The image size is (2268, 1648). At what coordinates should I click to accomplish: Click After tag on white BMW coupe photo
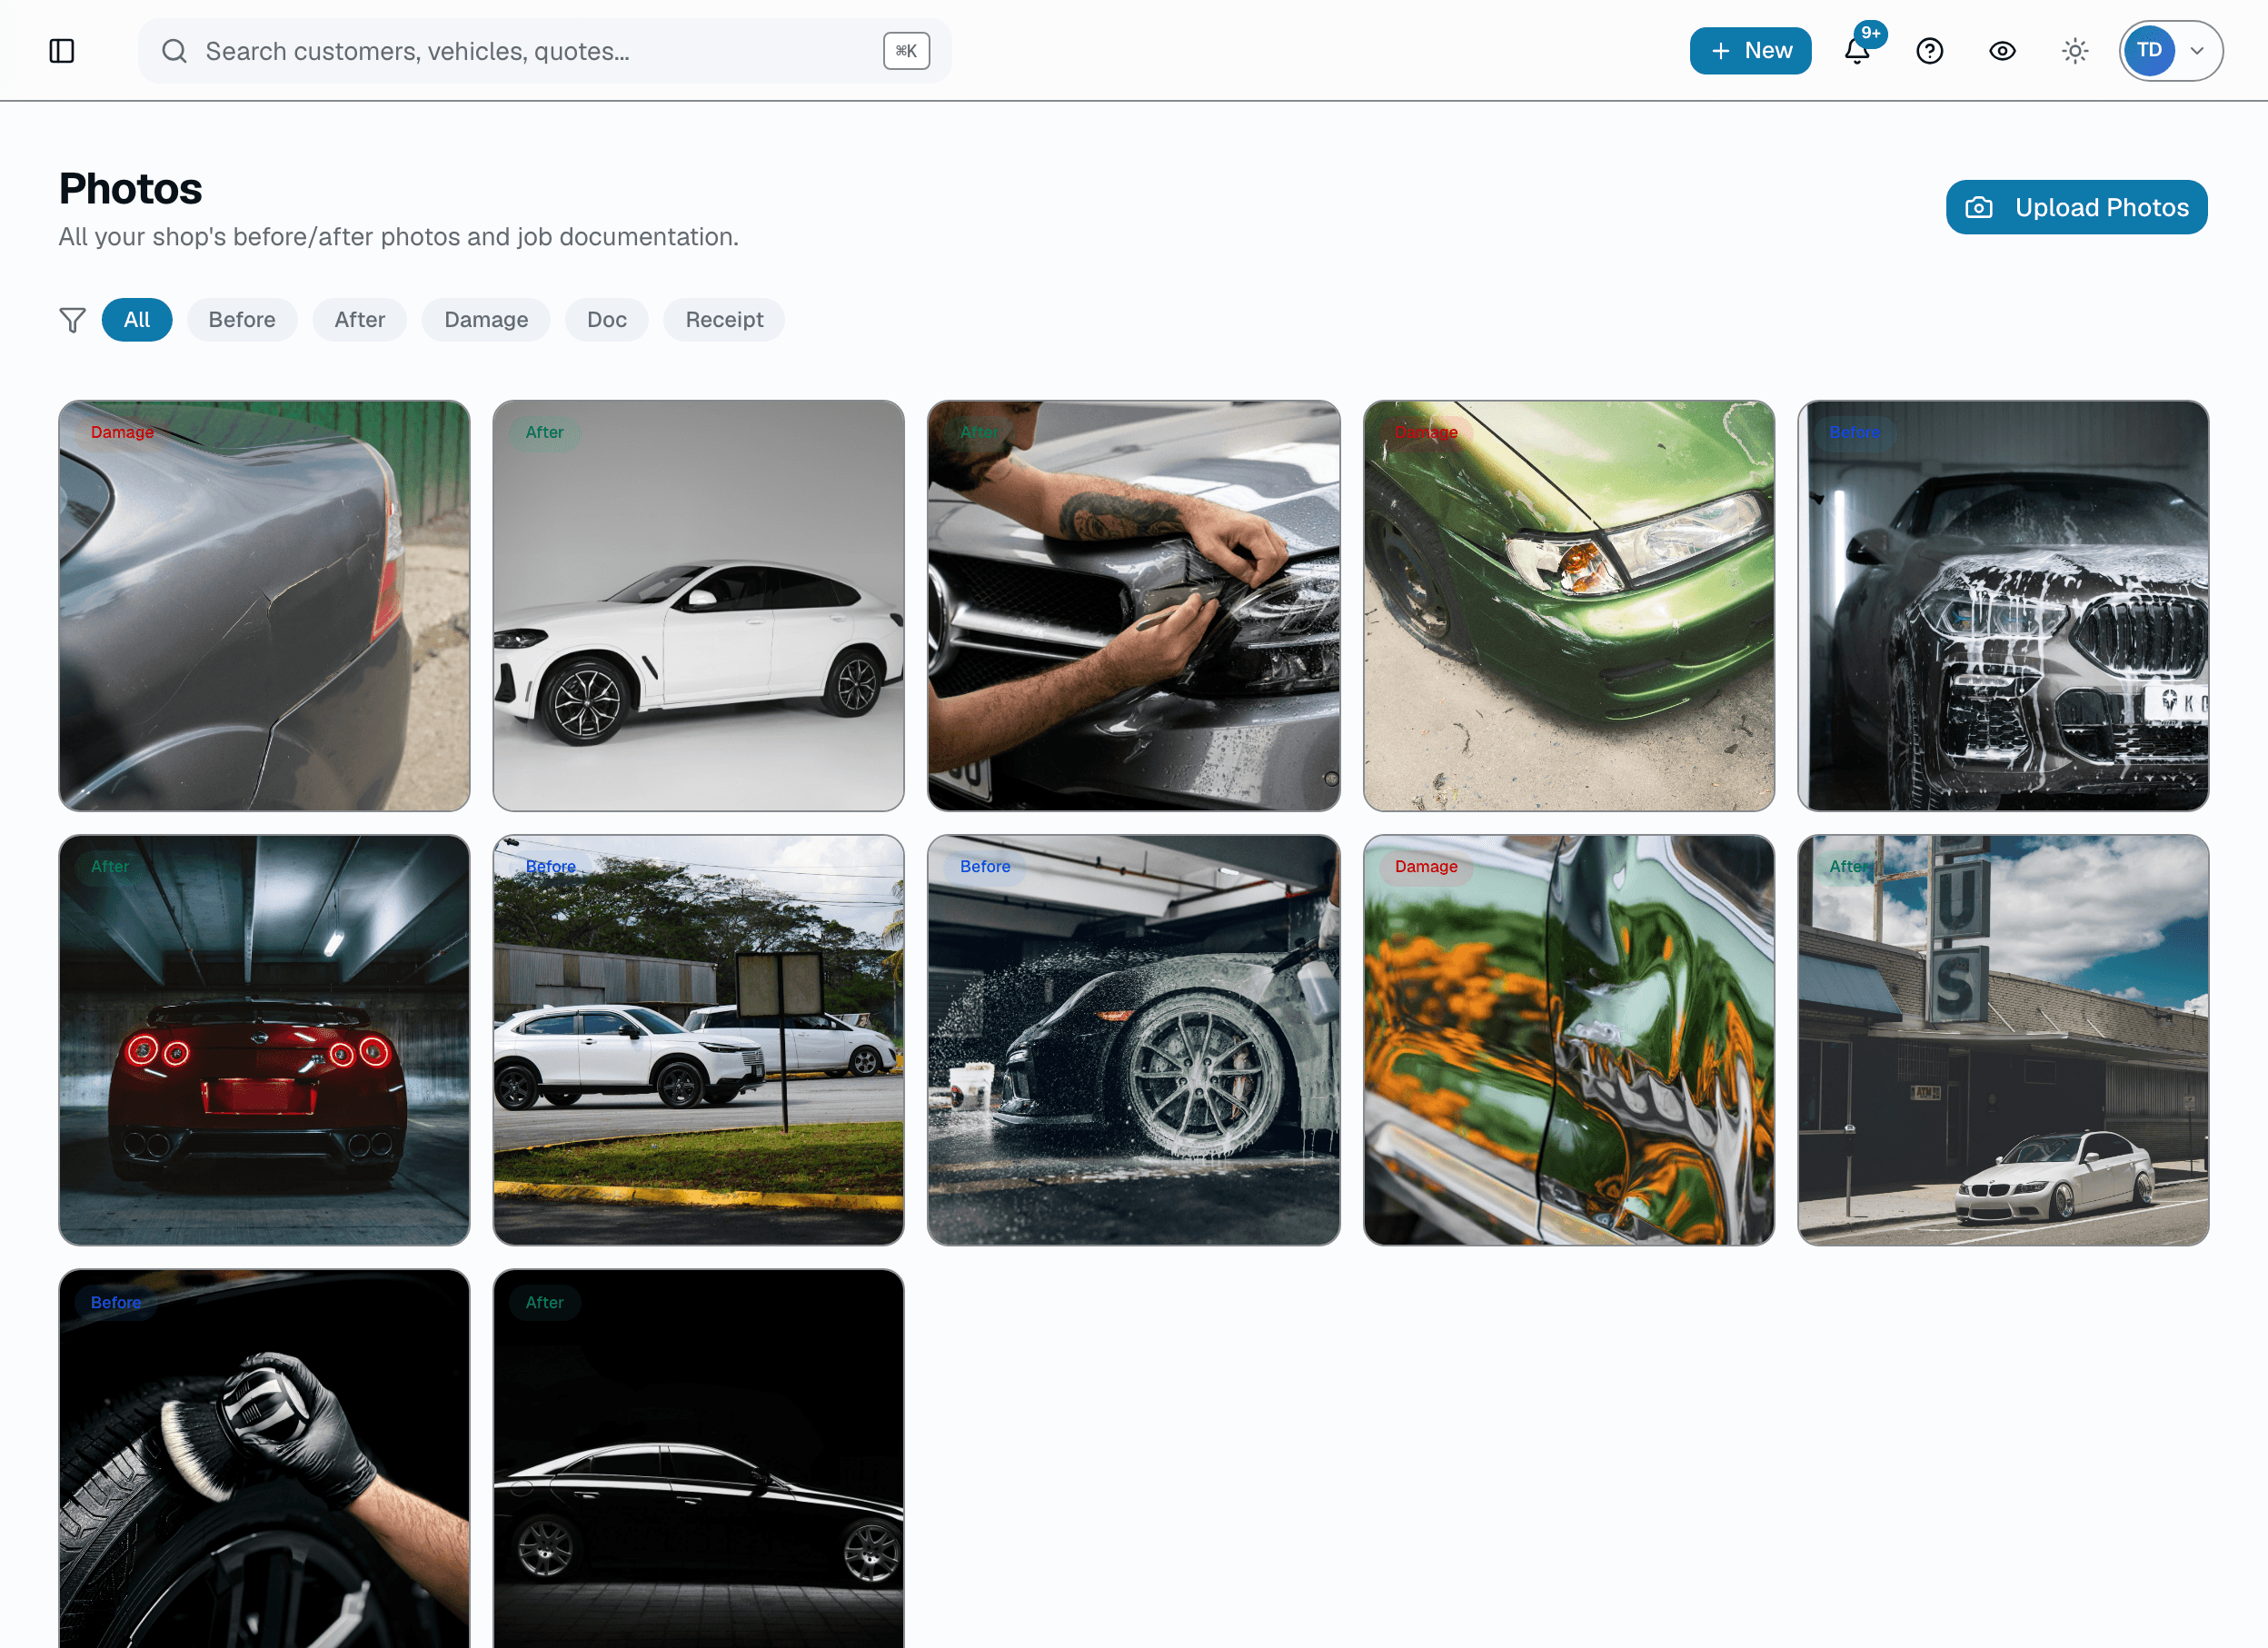545,432
